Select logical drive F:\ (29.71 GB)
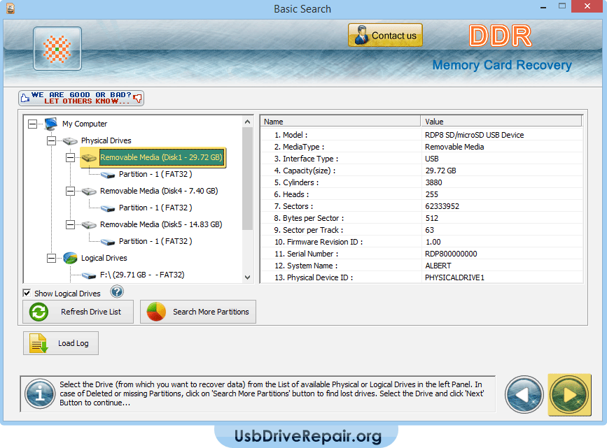Image resolution: width=607 pixels, height=448 pixels. click(x=142, y=275)
